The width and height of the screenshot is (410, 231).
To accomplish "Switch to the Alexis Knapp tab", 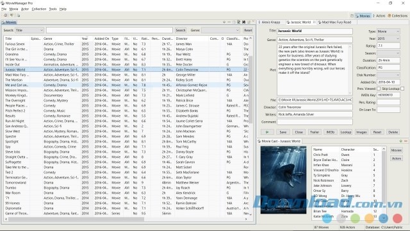I will click(x=271, y=22).
